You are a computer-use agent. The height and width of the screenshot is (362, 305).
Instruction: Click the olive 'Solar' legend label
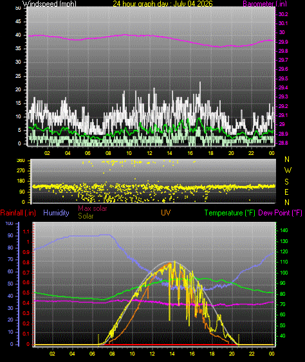(x=86, y=216)
